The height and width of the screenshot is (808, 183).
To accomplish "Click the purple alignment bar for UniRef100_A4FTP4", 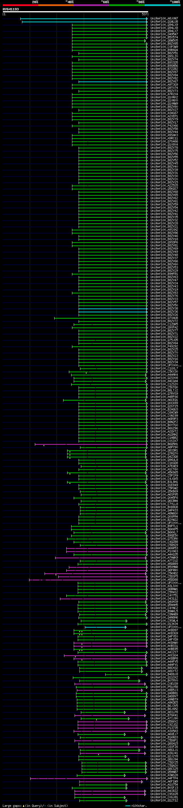I will (x=89, y=778).
